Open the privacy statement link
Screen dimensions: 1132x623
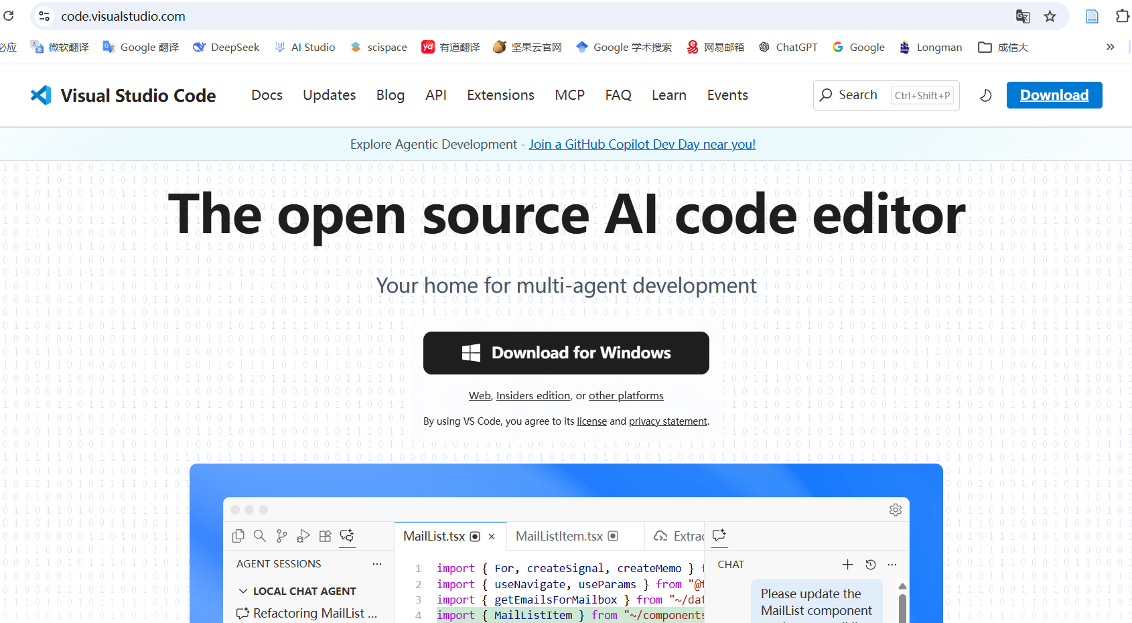(668, 421)
